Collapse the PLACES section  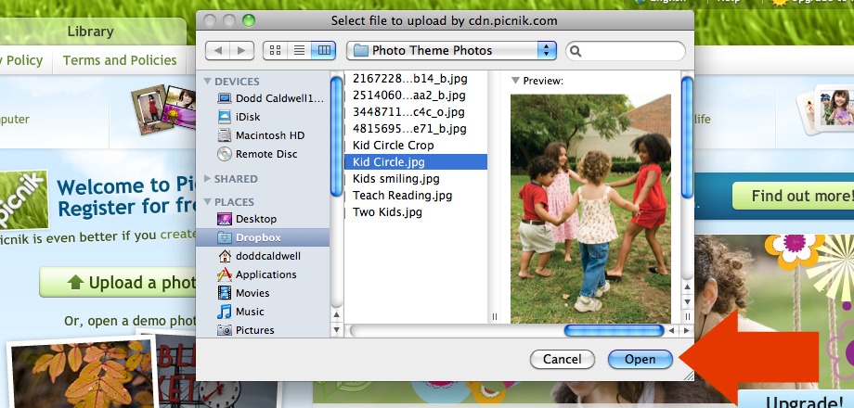[208, 202]
